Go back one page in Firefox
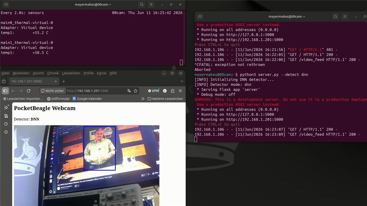This screenshot has width=367, height=206. pyautogui.click(x=13, y=91)
